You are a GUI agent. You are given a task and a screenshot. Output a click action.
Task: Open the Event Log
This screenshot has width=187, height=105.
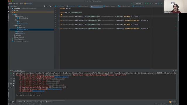click(173, 102)
